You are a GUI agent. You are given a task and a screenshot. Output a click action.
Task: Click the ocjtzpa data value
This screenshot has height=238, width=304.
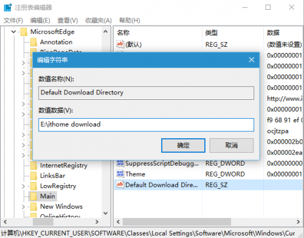[x=278, y=131]
